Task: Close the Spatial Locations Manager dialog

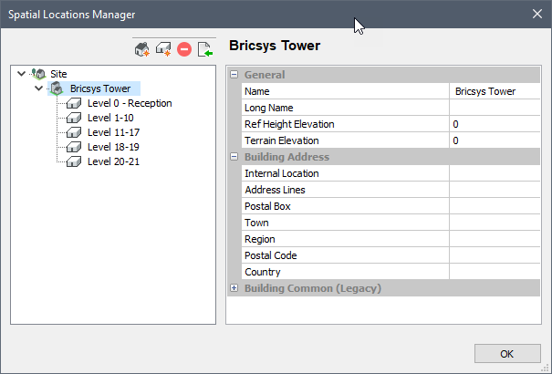Action: 537,14
